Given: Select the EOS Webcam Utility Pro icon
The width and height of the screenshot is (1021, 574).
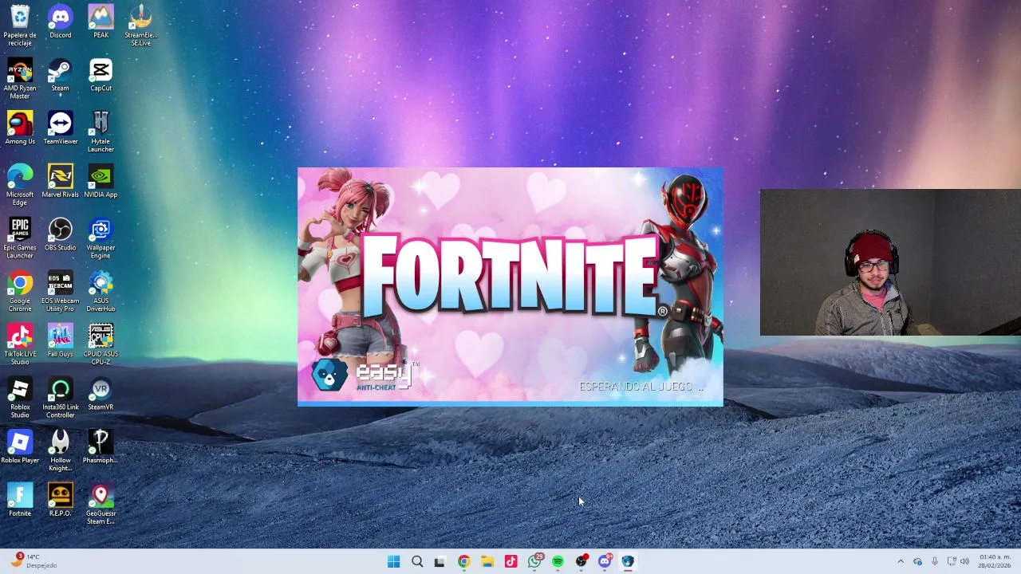Looking at the screenshot, I should [x=61, y=292].
